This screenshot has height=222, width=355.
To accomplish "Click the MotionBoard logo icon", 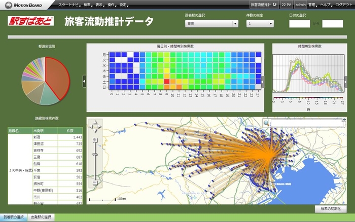I will click(x=6, y=5).
